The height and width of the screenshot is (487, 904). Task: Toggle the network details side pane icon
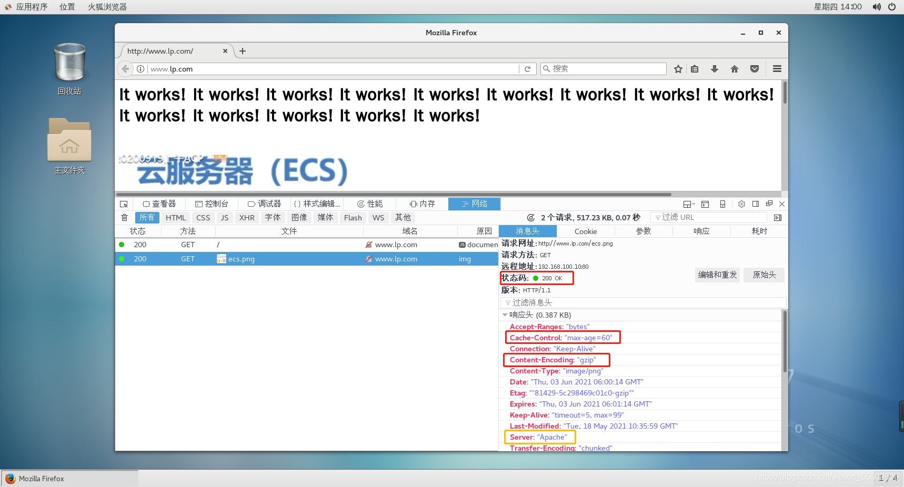[x=778, y=218]
